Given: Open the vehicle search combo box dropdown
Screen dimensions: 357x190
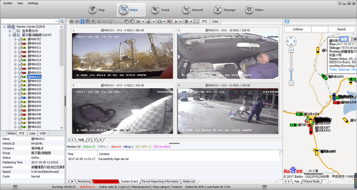Looking at the screenshot, I should pyautogui.click(x=57, y=21).
